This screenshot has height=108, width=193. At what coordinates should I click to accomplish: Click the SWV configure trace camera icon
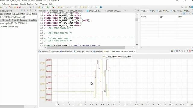(172, 51)
